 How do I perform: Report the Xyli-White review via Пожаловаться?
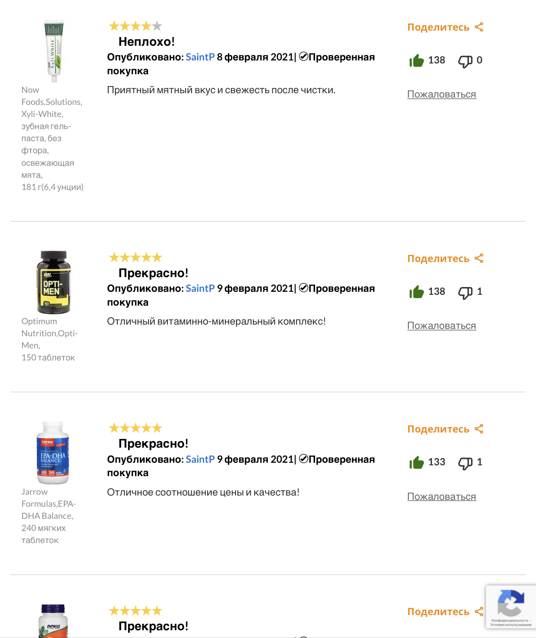tap(441, 94)
